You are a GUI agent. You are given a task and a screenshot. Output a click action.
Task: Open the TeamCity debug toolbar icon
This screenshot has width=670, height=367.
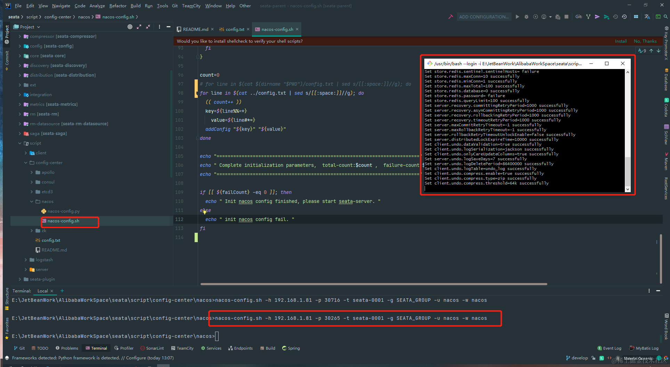tap(557, 17)
